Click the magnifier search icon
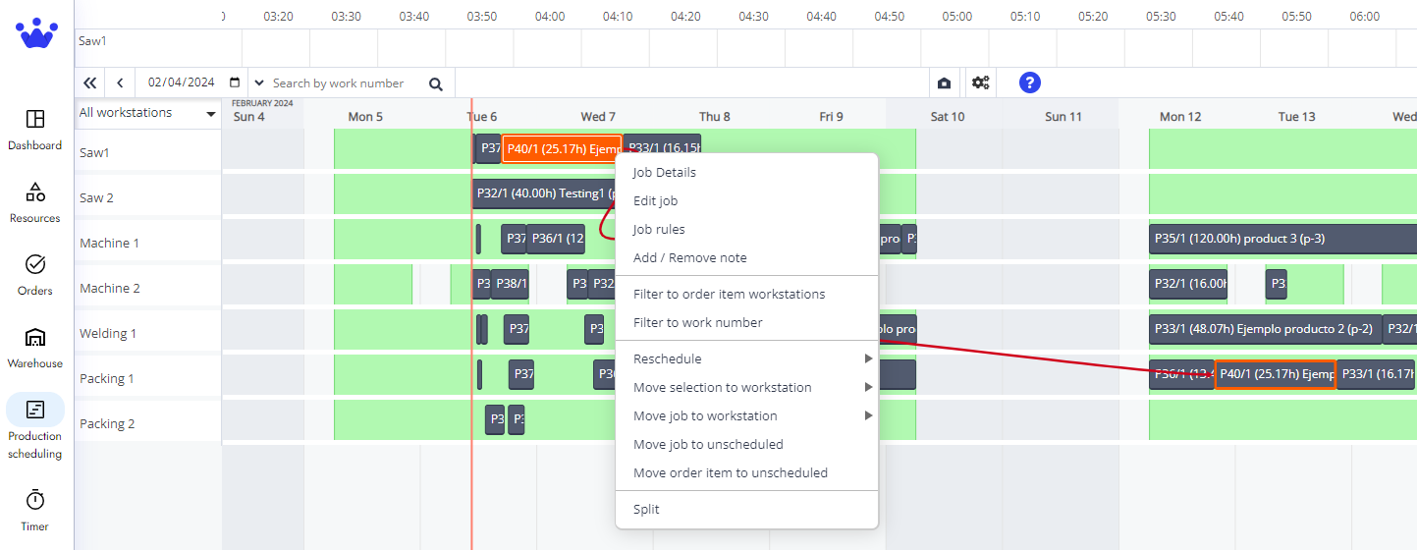Viewport: 1417px width, 550px height. [x=436, y=83]
